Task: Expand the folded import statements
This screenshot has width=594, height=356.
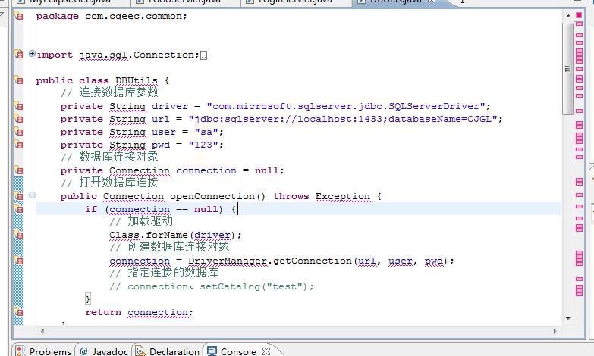Action: [32, 54]
